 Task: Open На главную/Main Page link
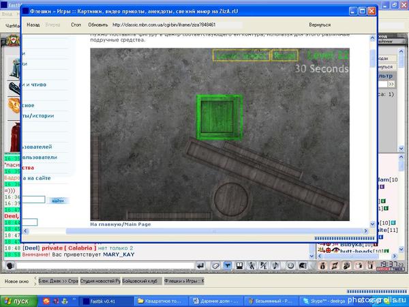pyautogui.click(x=121, y=224)
